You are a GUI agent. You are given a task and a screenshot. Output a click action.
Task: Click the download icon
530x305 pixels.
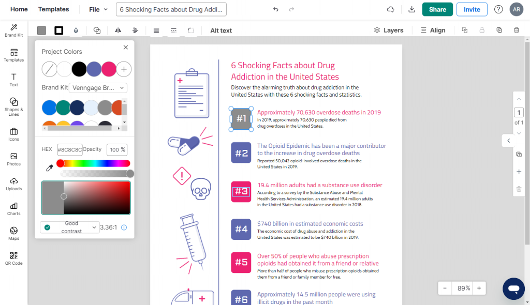coord(411,9)
